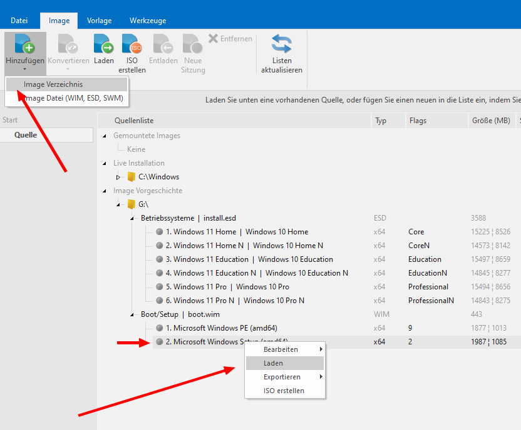521x430 pixels.
Task: Select row 4. Windows 11 Education N
Action: (x=257, y=273)
